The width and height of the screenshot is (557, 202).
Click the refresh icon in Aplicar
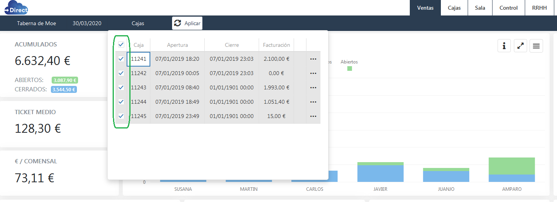[x=178, y=23]
